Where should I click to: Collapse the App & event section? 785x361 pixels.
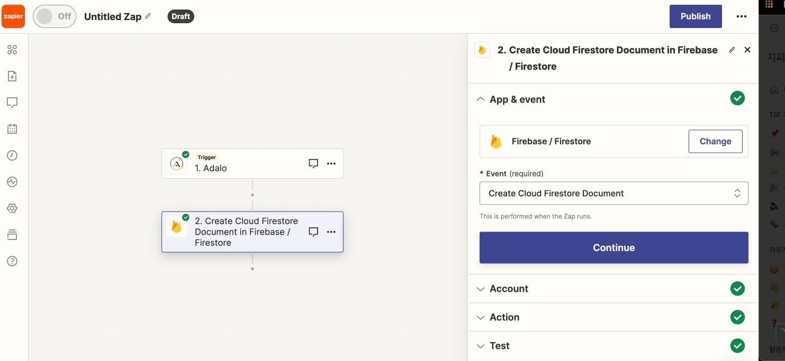click(x=481, y=99)
